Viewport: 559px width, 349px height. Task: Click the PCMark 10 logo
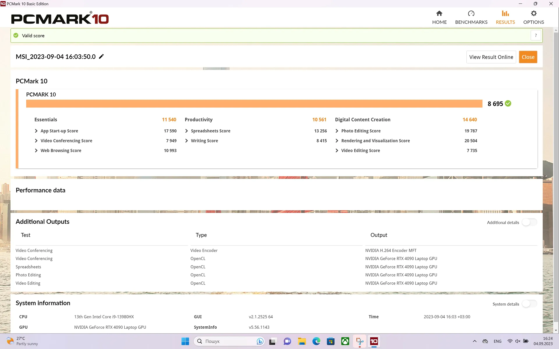60,18
